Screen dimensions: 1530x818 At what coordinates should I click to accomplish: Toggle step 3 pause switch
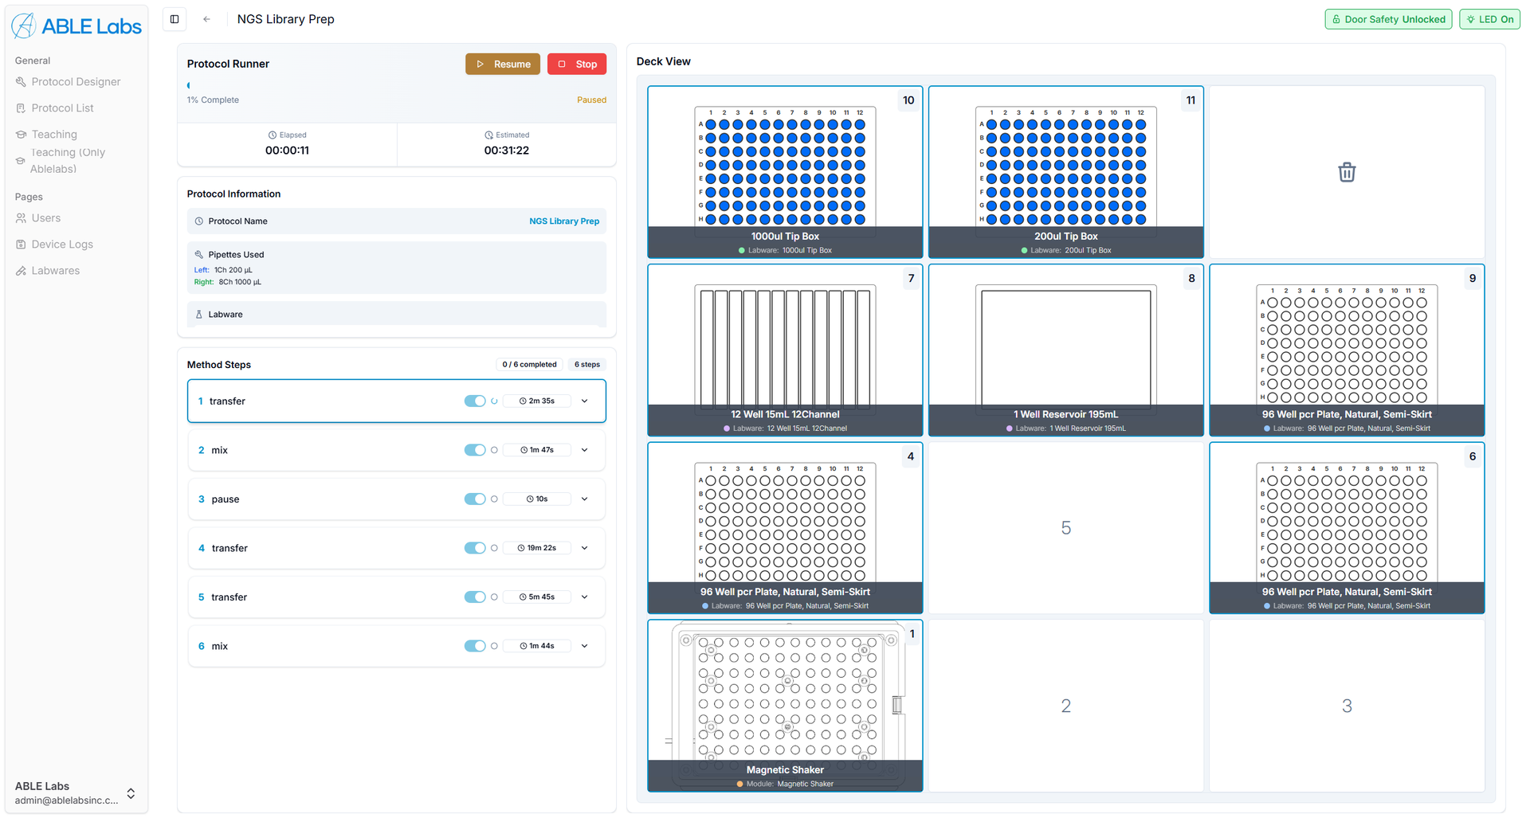point(475,499)
